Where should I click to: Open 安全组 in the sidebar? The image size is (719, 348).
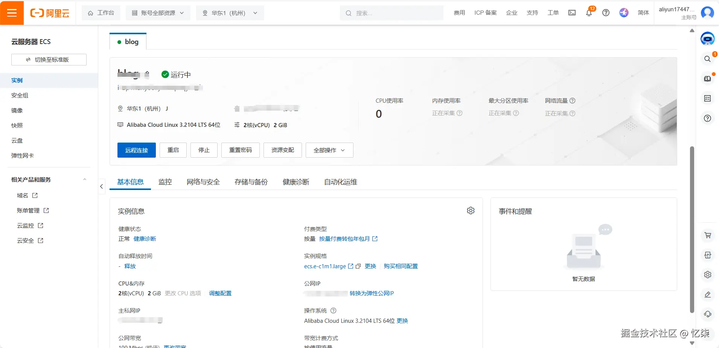pyautogui.click(x=20, y=96)
